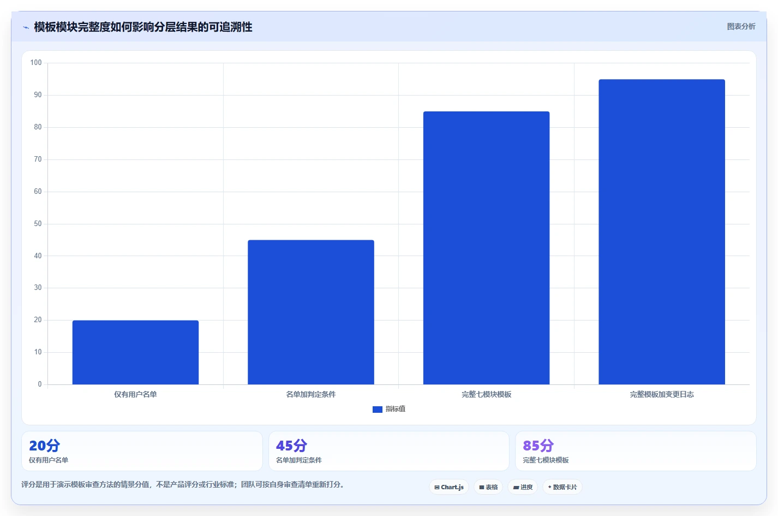Image resolution: width=778 pixels, height=516 pixels.
Task: Click the 表格 tag
Action: (488, 487)
